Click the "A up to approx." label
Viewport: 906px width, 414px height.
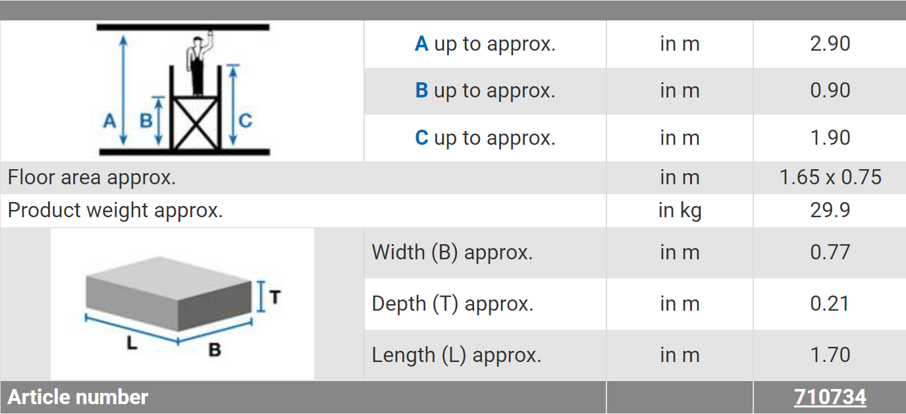[485, 44]
